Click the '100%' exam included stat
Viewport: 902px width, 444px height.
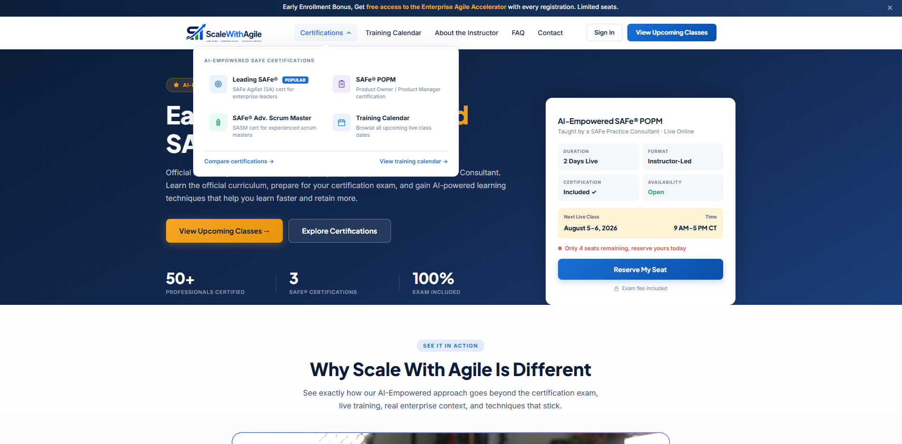click(x=433, y=278)
